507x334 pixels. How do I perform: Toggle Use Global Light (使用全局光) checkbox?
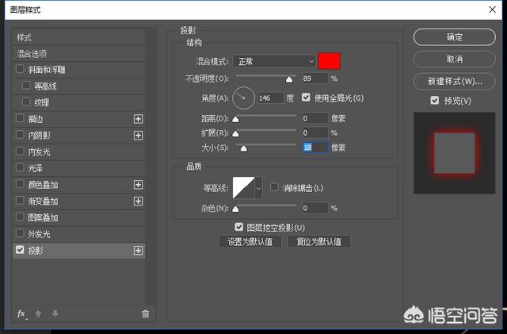306,98
